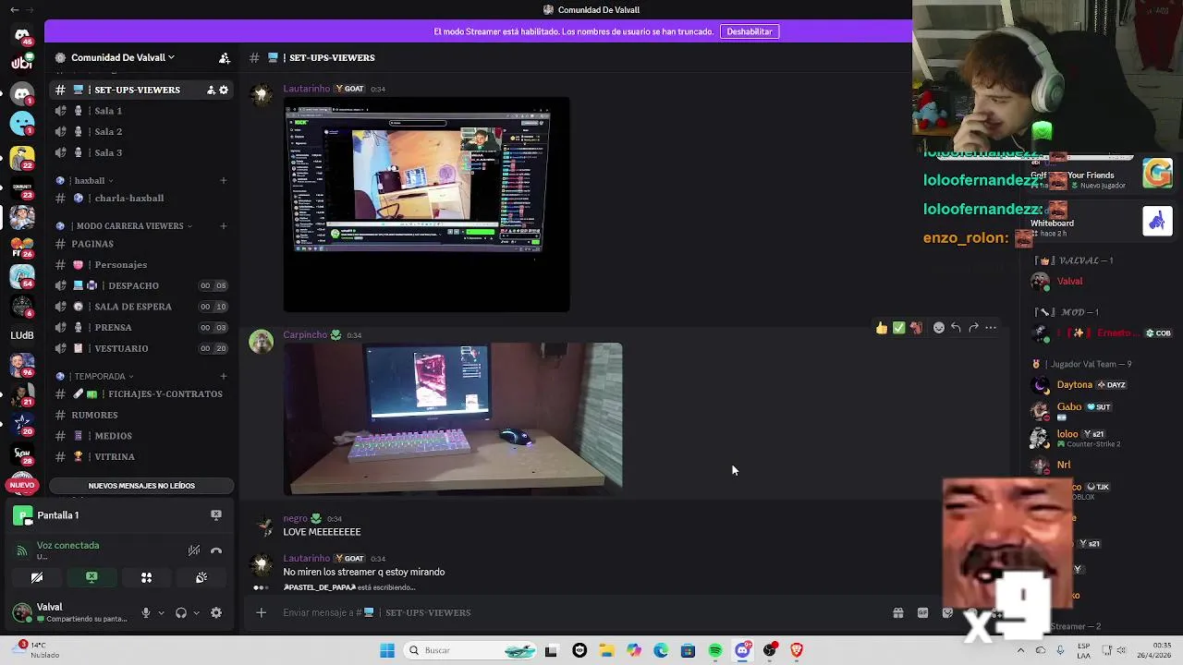The width and height of the screenshot is (1183, 665).
Task: Open Valval profile in member list
Action: tap(1069, 281)
